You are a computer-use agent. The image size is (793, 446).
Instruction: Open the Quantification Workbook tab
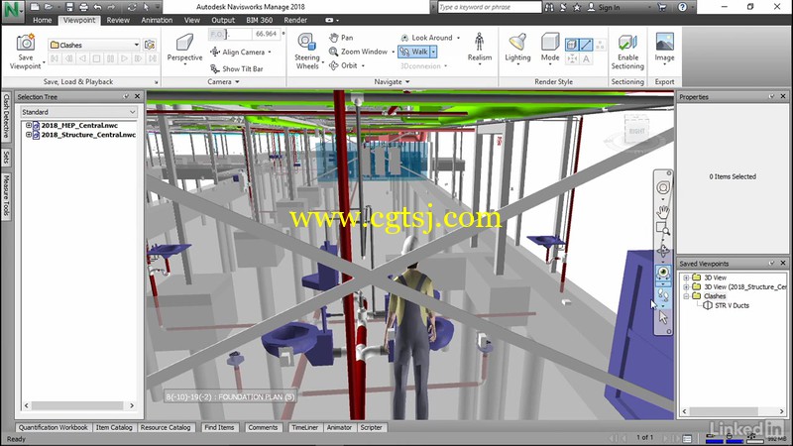pos(54,428)
